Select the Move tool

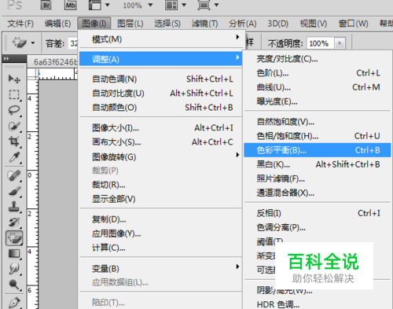coord(14,79)
